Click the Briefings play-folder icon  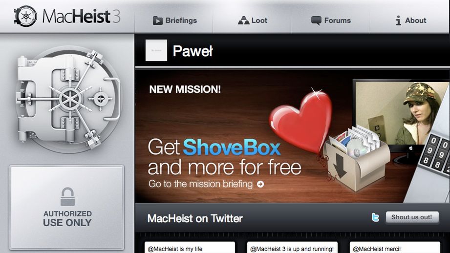157,21
